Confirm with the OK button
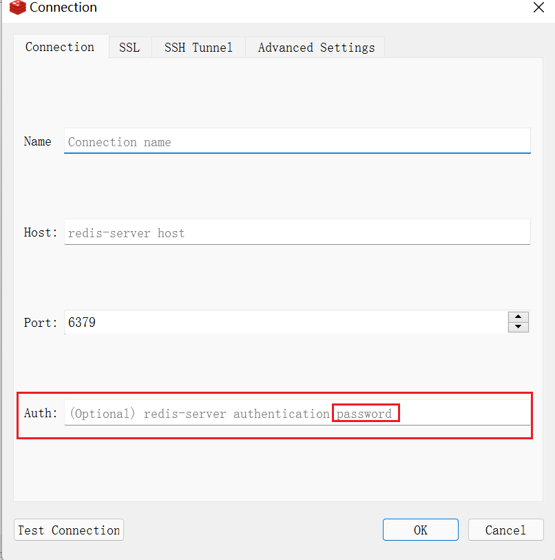The height and width of the screenshot is (560, 555). pos(421,530)
